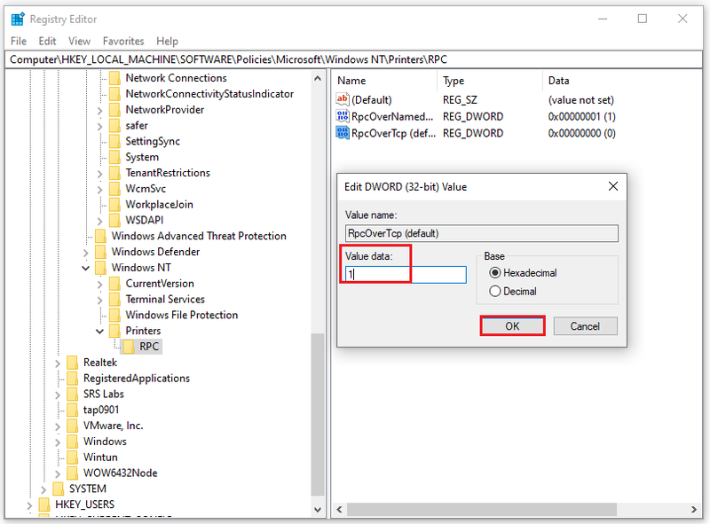Click the Network Connections folder icon

pyautogui.click(x=115, y=78)
